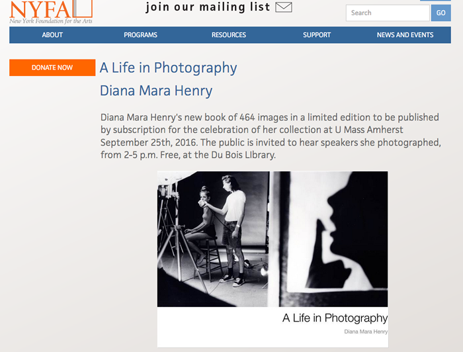This screenshot has width=463, height=352.
Task: Click the book cover title A Life in Photography
Action: point(335,318)
